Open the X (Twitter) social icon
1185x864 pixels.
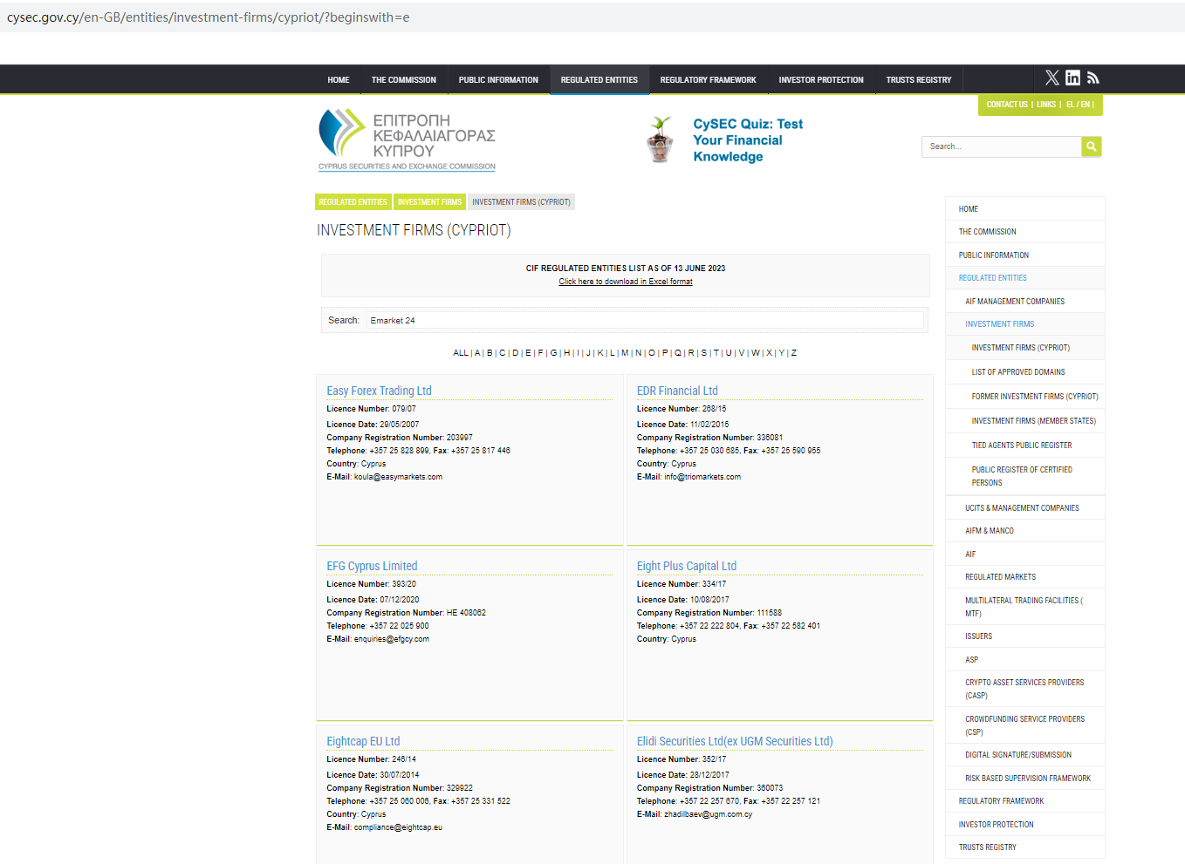click(1051, 78)
